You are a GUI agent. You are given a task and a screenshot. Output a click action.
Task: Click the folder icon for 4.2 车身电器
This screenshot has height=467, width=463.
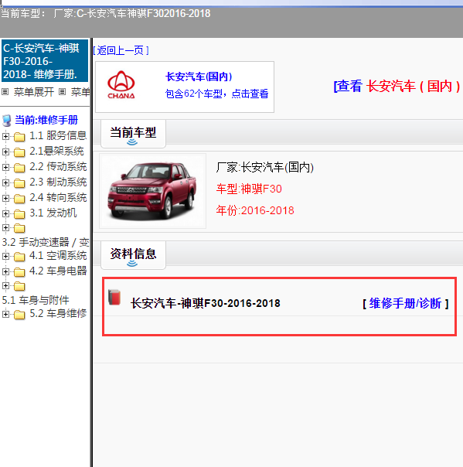pyautogui.click(x=19, y=272)
